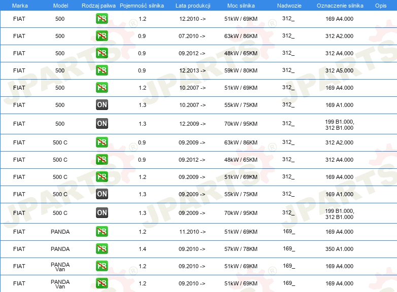Viewport: 397px width, 292px height.
Task: Click the petrol icon in the 12.2013 row
Action: tap(102, 70)
